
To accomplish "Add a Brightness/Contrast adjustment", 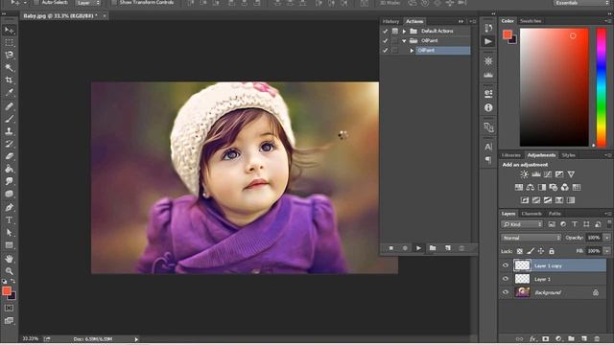I will 524,174.
